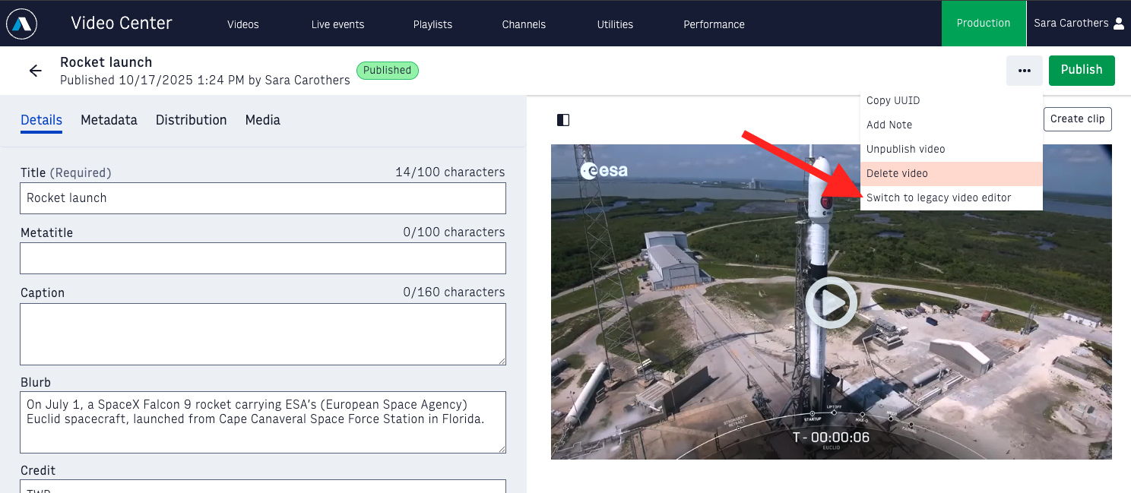1131x493 pixels.
Task: Open the Live events nav item
Action: (337, 24)
